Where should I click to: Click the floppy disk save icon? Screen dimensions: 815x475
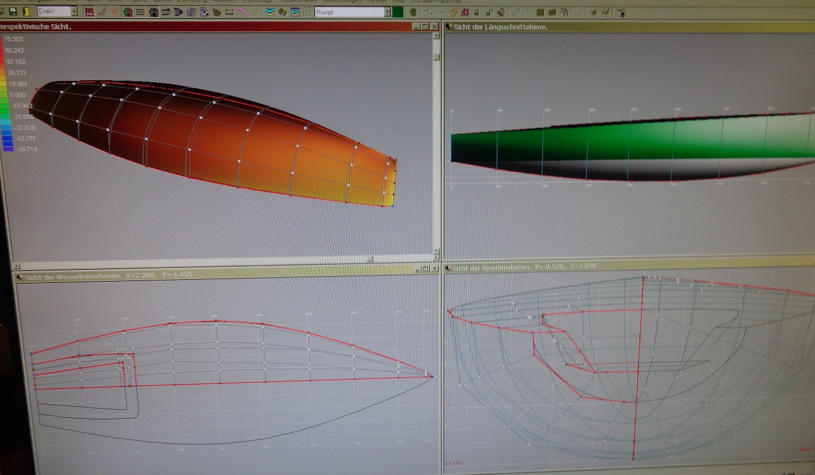(x=13, y=12)
